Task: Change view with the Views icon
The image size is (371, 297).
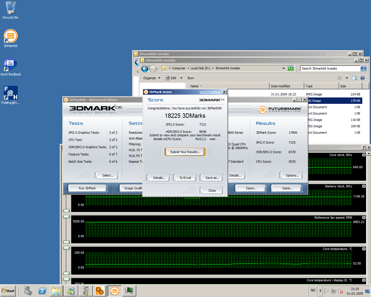Action: click(340, 78)
